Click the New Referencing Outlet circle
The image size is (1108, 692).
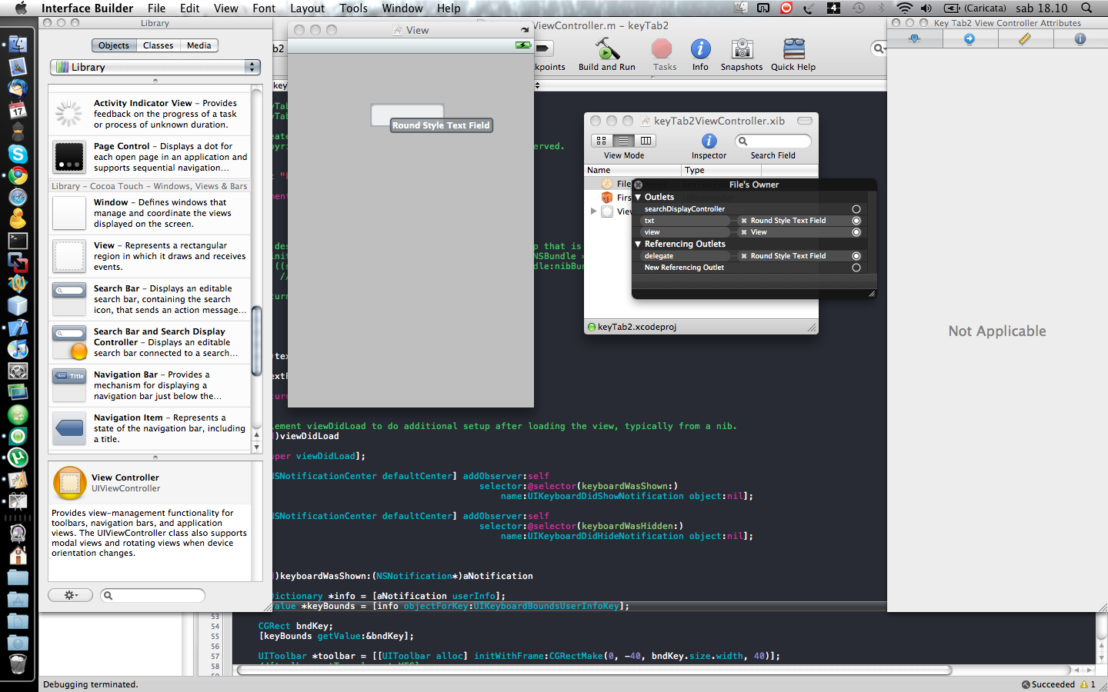click(856, 268)
